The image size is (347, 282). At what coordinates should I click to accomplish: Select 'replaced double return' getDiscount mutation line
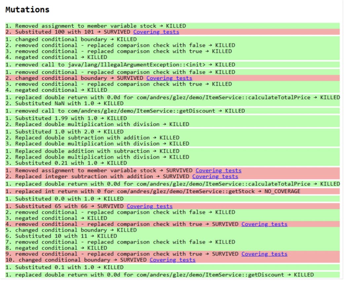pos(173,275)
